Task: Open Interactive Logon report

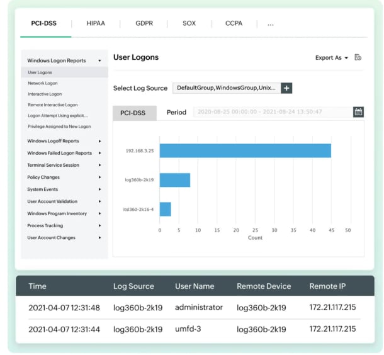Action: tap(45, 94)
